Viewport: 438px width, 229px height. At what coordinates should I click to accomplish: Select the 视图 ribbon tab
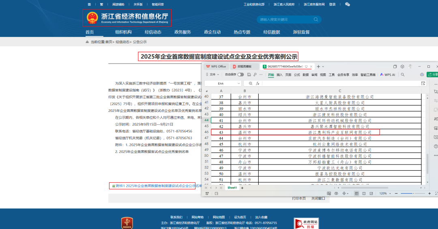click(323, 75)
